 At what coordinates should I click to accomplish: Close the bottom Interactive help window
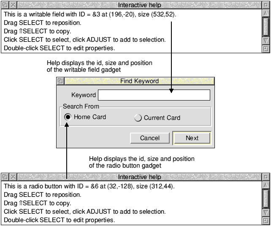point(13,177)
